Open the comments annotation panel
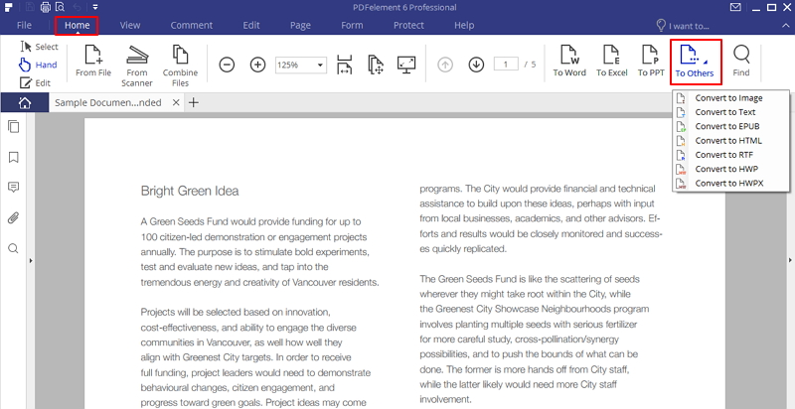This screenshot has width=795, height=409. click(14, 188)
